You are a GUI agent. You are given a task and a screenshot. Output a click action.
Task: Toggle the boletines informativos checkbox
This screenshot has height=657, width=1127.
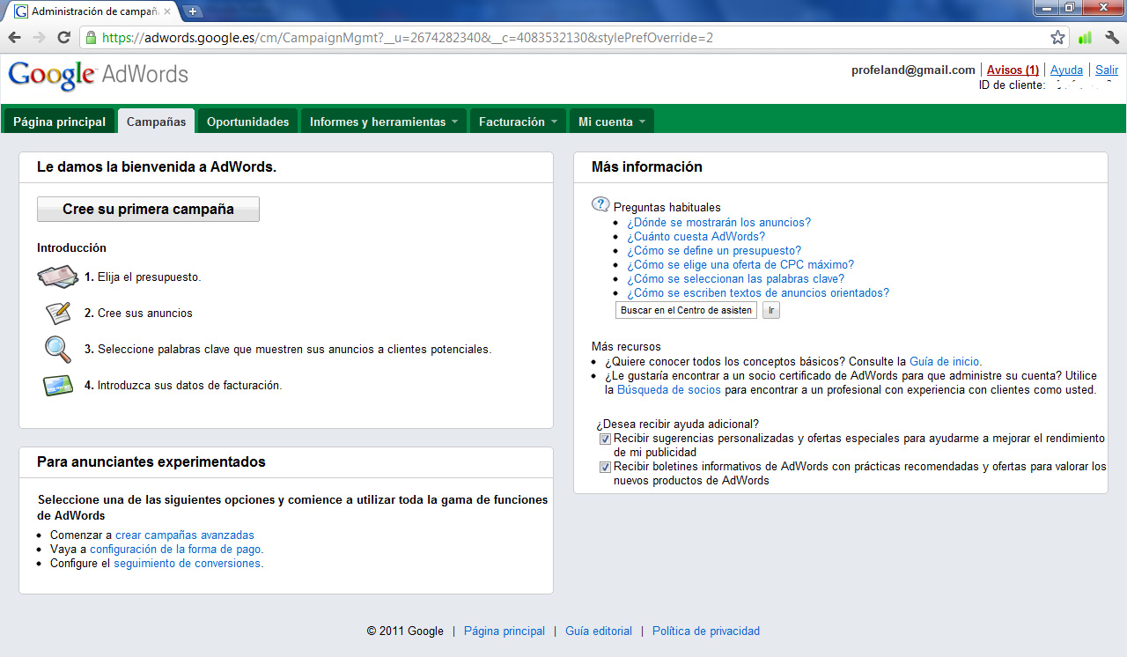605,467
